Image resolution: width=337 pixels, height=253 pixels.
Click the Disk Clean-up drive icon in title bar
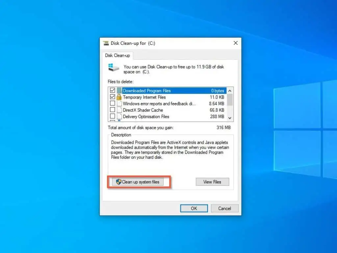point(106,43)
